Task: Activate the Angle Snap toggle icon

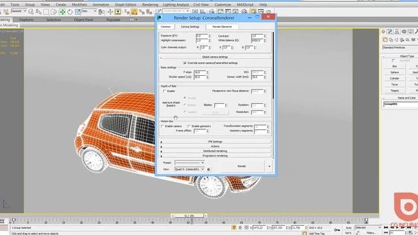Action: 134,12
